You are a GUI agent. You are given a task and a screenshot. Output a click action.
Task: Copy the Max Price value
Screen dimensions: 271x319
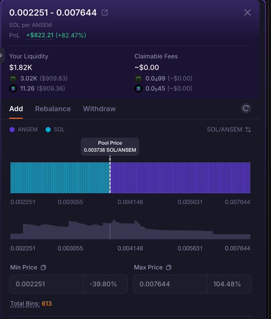[168, 267]
